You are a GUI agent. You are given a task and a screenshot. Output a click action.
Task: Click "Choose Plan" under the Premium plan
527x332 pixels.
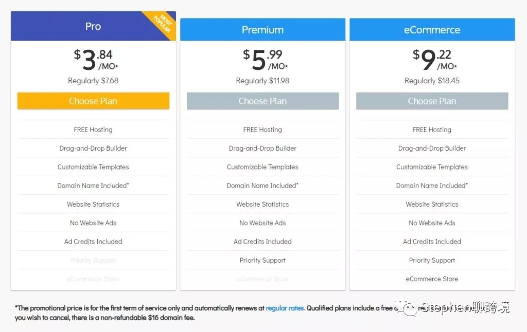pyautogui.click(x=262, y=101)
